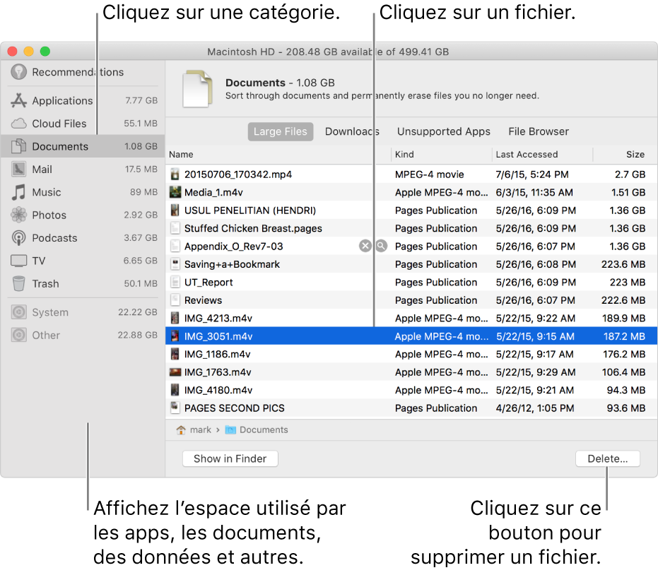Select the IMG_1186.m4v file name
Screen dimensions: 658x575
tap(218, 355)
